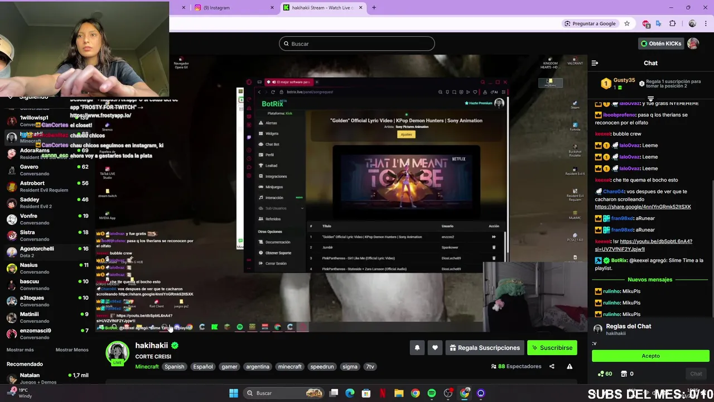Collapse followed list with Mostrar Menos
Viewport: 714px width, 402px height.
pyautogui.click(x=72, y=350)
